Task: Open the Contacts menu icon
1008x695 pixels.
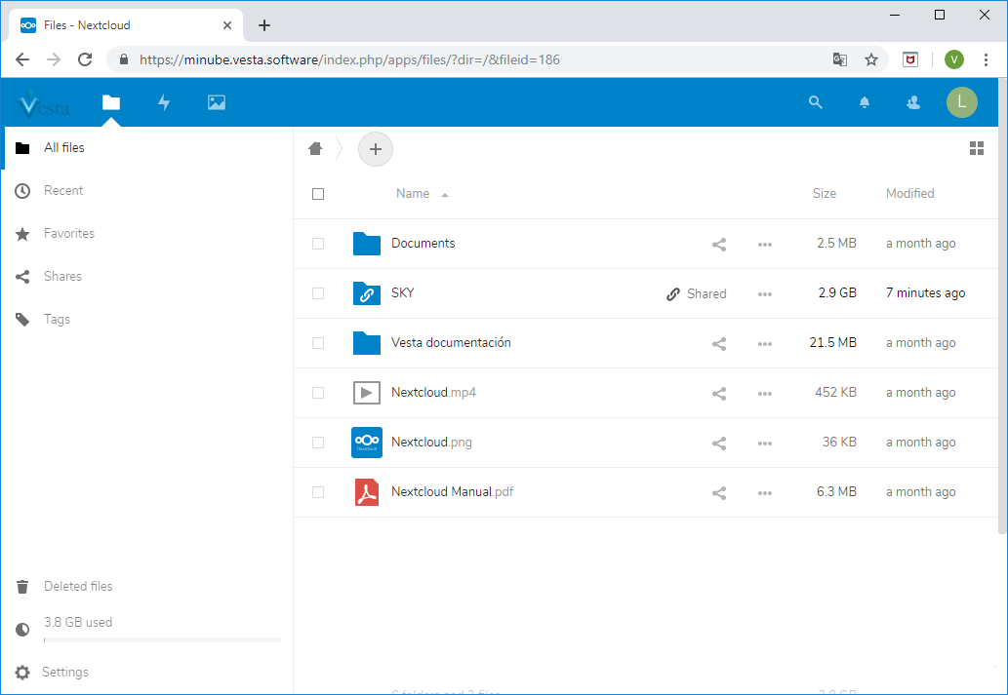Action: click(913, 102)
